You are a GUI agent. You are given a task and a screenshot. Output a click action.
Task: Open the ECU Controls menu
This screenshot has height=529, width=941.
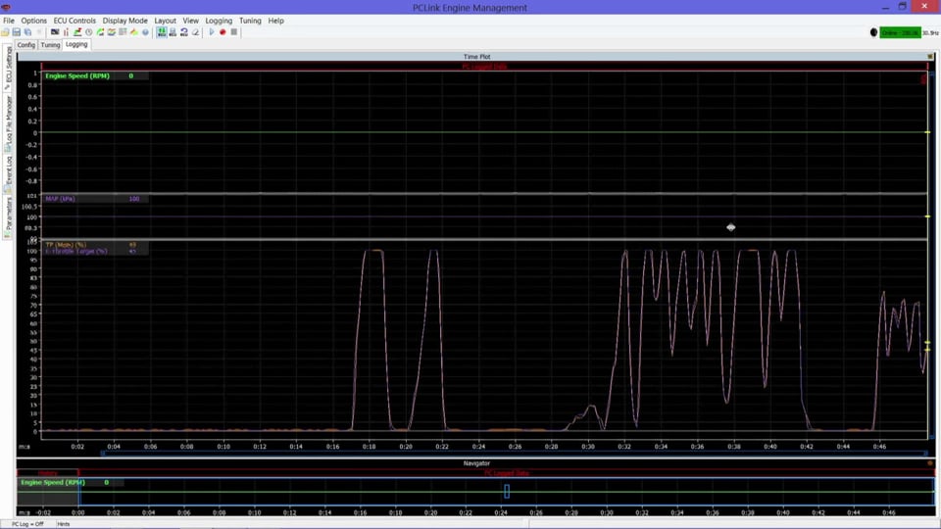[74, 21]
